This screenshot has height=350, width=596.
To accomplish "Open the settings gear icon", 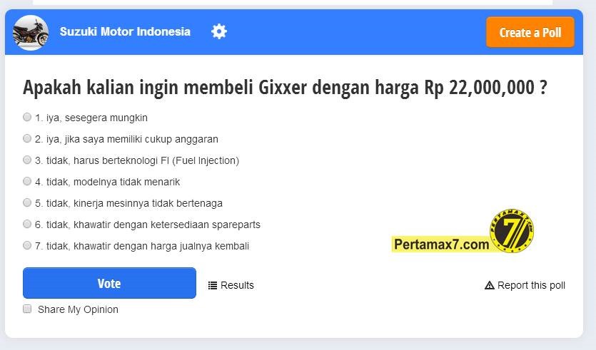I will tap(219, 31).
